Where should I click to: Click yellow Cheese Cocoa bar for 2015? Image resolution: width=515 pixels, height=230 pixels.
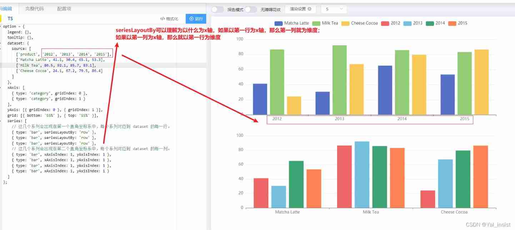[481, 82]
